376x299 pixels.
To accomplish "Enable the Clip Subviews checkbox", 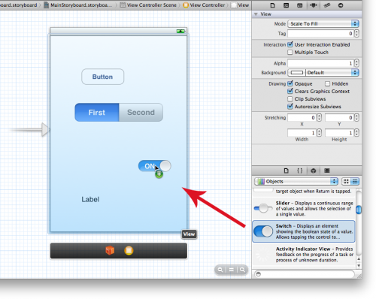I will click(x=290, y=99).
